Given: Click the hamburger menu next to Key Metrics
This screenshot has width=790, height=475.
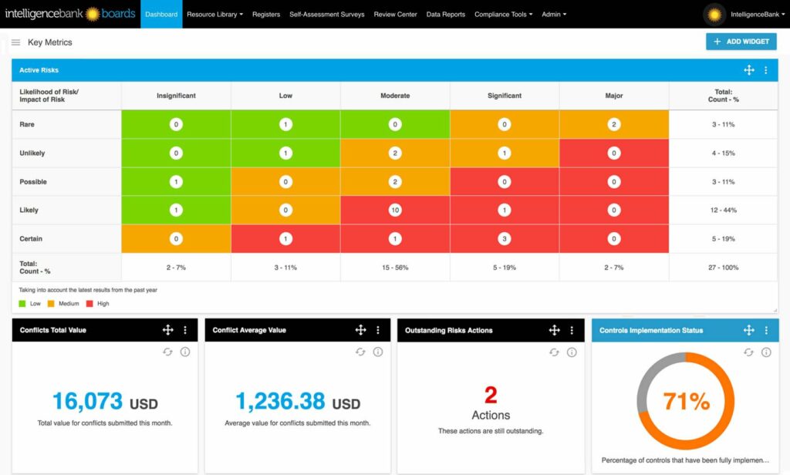Looking at the screenshot, I should click(x=15, y=42).
